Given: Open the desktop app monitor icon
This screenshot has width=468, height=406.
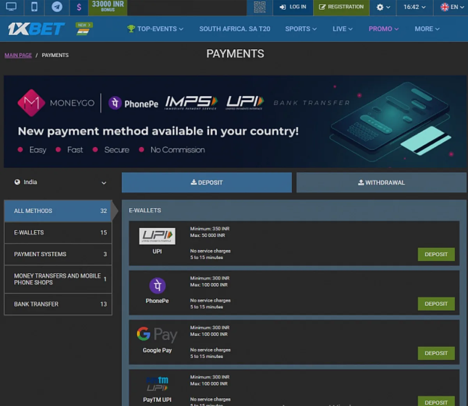Looking at the screenshot, I should pyautogui.click(x=11, y=7).
